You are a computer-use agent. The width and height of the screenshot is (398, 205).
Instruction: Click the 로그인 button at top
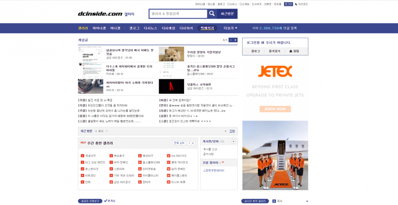coord(289,4)
